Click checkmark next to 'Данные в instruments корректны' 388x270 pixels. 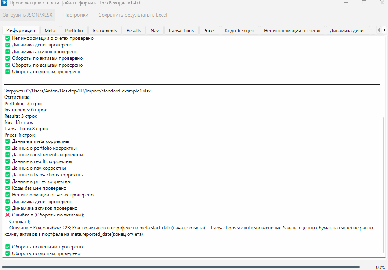[7, 155]
